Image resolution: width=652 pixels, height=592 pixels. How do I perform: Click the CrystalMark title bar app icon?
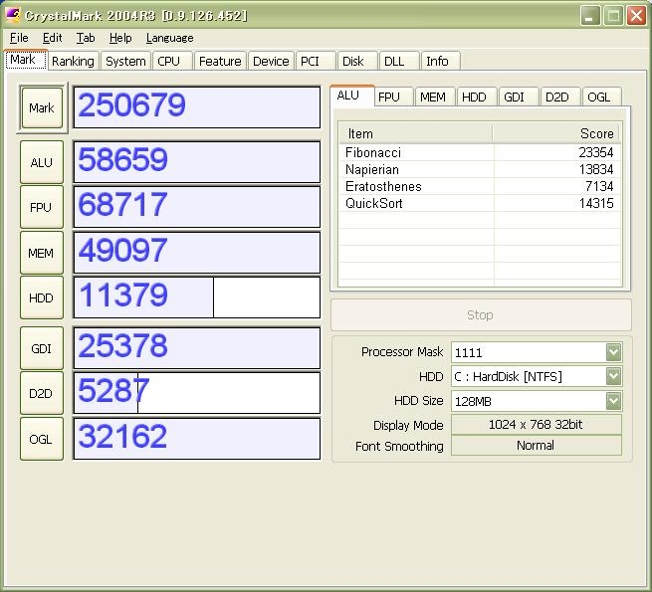click(x=13, y=16)
